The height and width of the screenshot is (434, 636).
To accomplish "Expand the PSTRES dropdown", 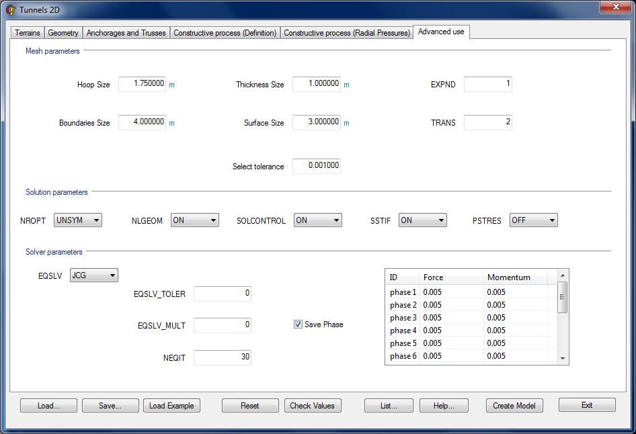I will pyautogui.click(x=533, y=220).
